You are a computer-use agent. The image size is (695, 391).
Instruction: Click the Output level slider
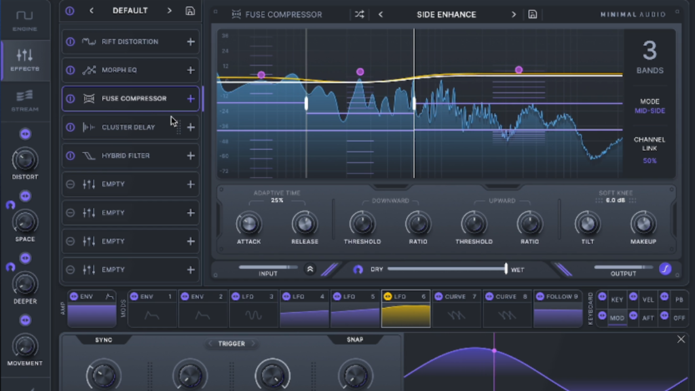[623, 267]
